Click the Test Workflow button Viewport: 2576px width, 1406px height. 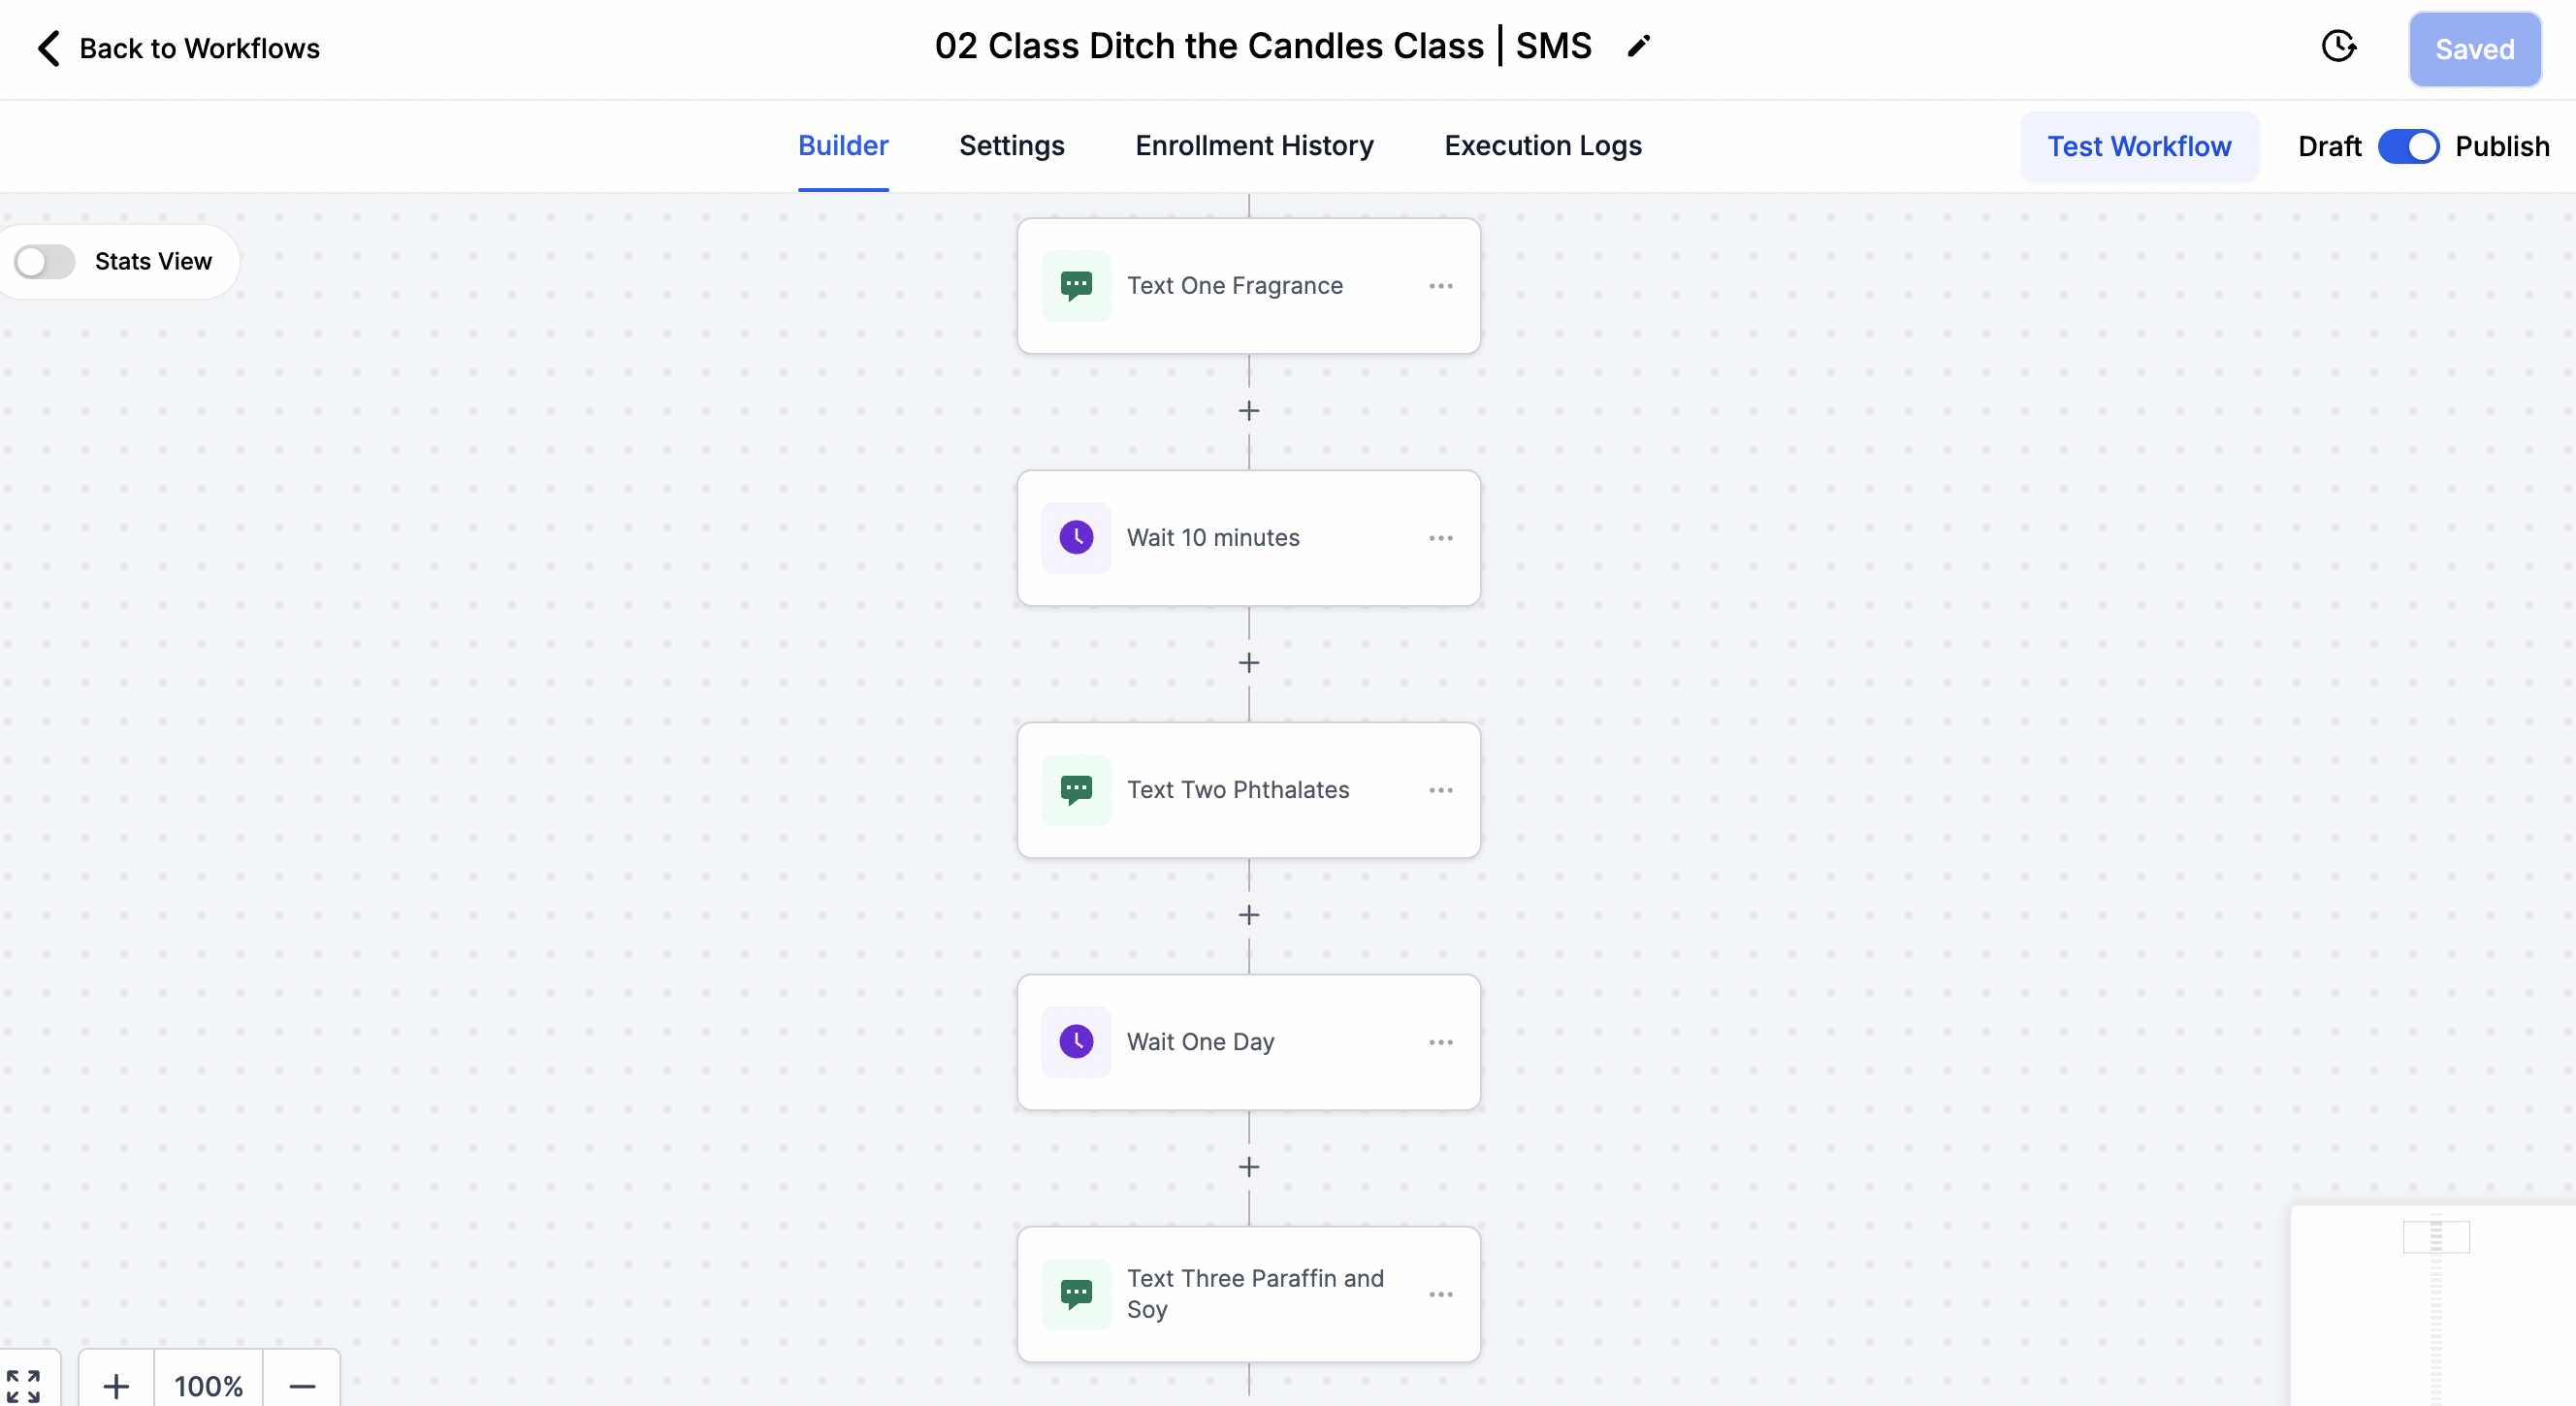[x=2139, y=147]
